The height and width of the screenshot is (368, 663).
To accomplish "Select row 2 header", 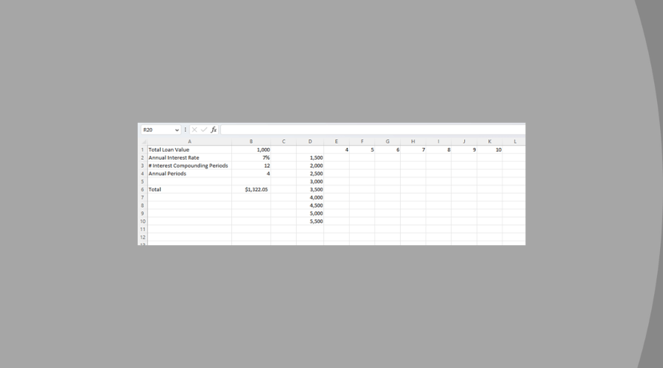I will point(143,158).
